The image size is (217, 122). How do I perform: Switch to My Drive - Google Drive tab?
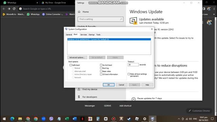(55, 3)
